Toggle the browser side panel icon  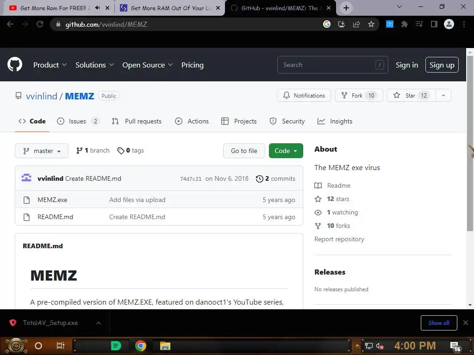click(434, 24)
